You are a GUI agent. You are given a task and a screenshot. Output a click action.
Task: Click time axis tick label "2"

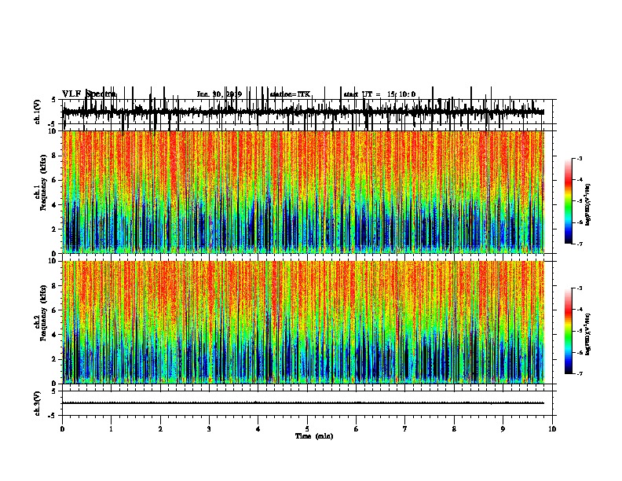point(160,429)
